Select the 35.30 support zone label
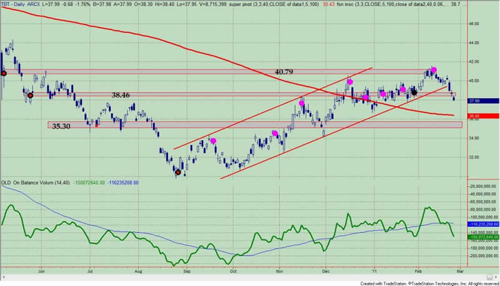The height and width of the screenshot is (286, 500). pyautogui.click(x=61, y=126)
